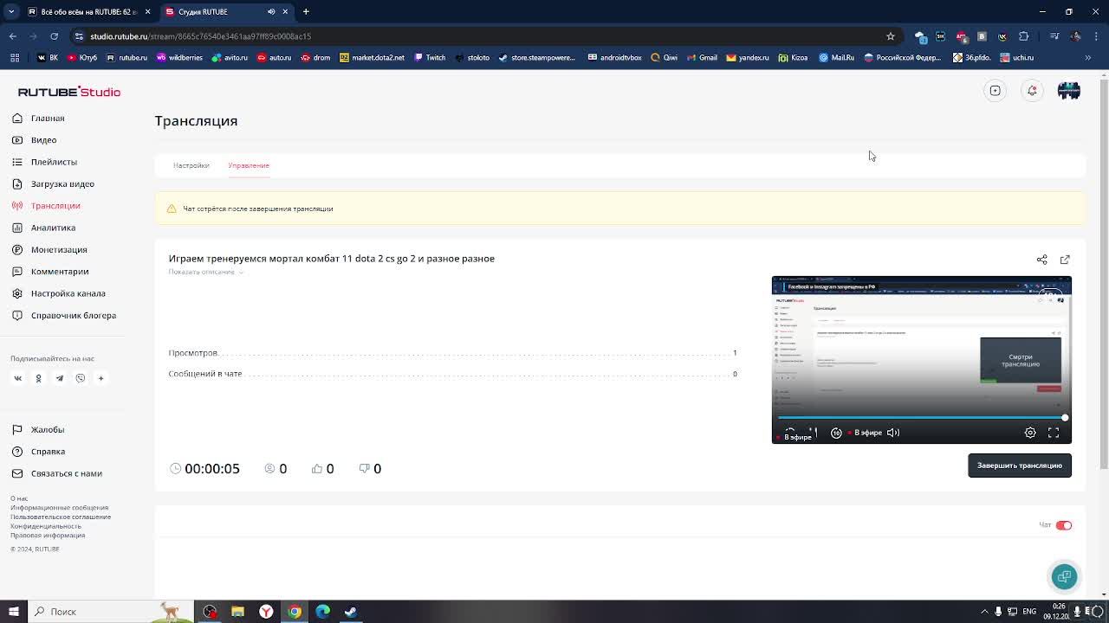Switch to the Настройки tab
Viewport: 1109px width, 623px height.
(x=191, y=165)
